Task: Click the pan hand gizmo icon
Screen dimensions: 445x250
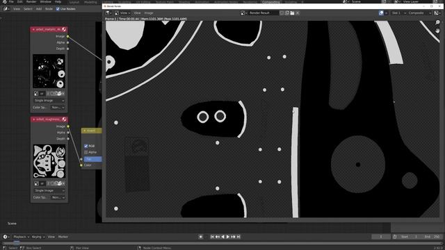Action: [x=437, y=31]
